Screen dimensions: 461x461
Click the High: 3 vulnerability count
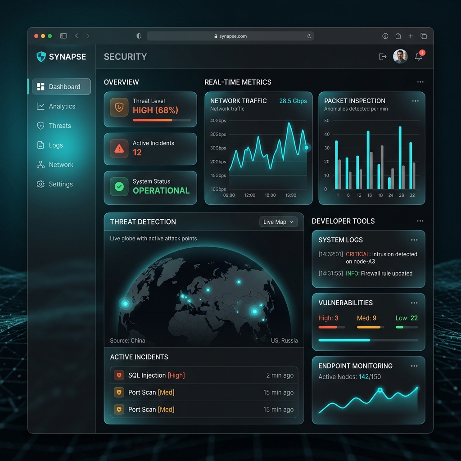coord(328,318)
